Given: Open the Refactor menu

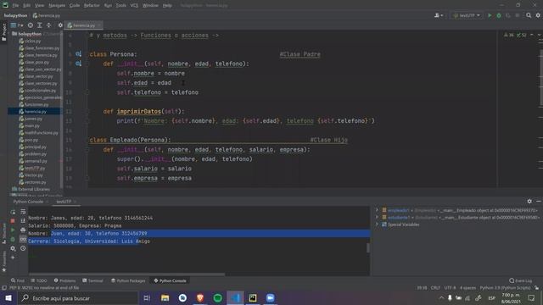Looking at the screenshot, I should (92, 5).
